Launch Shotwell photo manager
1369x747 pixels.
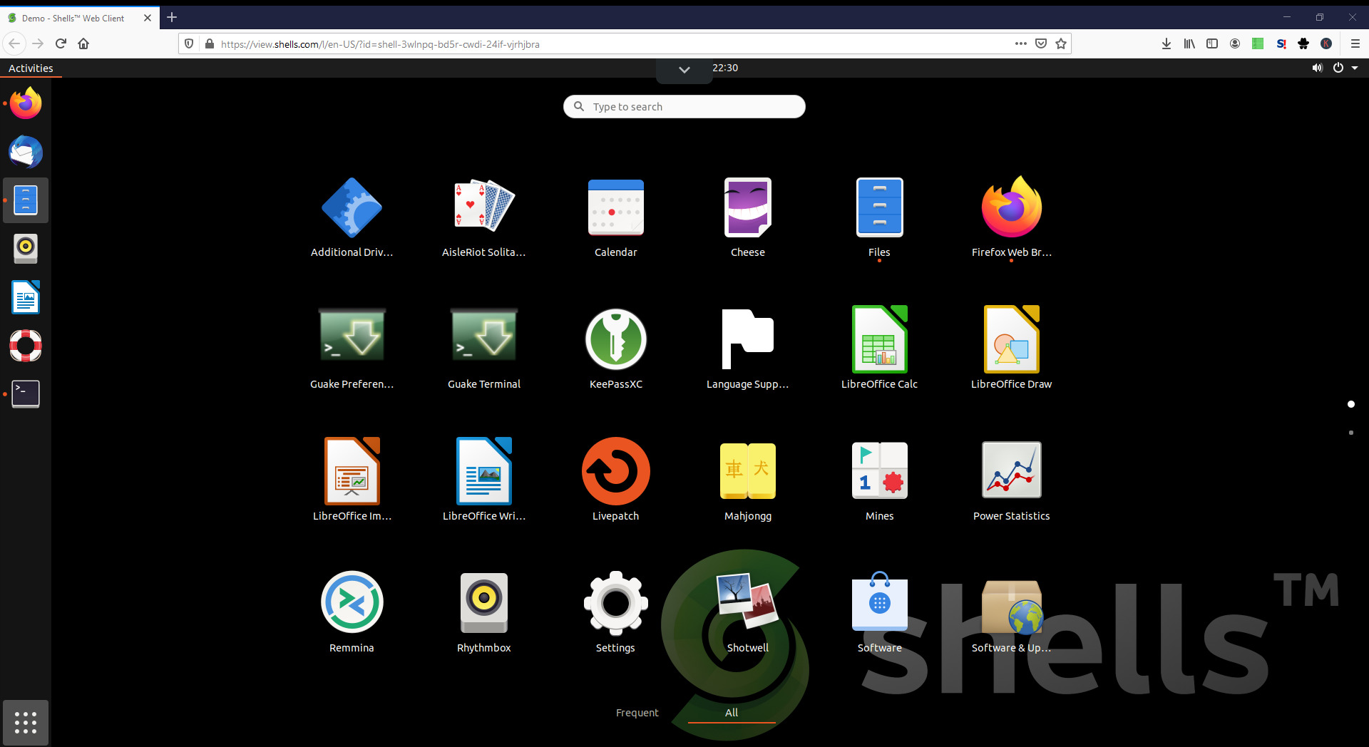coord(748,613)
